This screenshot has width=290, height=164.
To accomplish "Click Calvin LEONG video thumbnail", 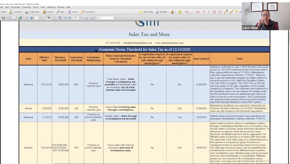I will click(266, 16).
